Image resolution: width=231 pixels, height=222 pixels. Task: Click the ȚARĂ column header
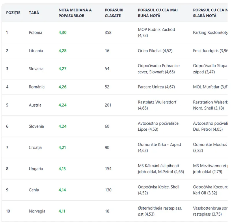pyautogui.click(x=34, y=13)
